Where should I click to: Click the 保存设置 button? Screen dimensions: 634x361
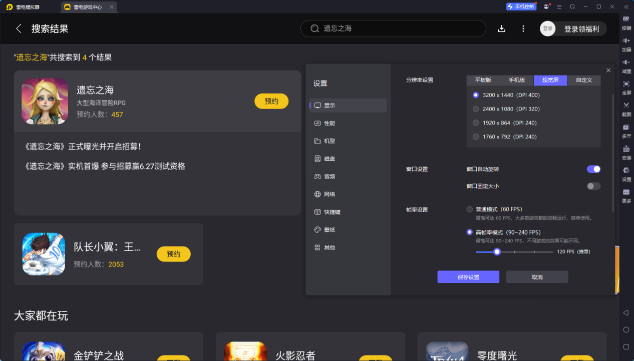point(468,277)
